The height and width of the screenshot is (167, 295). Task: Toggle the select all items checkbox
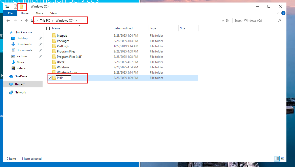pyautogui.click(x=48, y=28)
